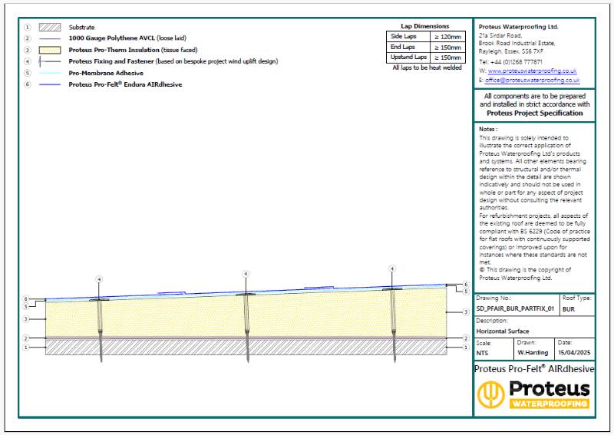Viewport: 614px width, 435px height.
Task: Click the 'End Laps' table cell
Action: [x=408, y=47]
